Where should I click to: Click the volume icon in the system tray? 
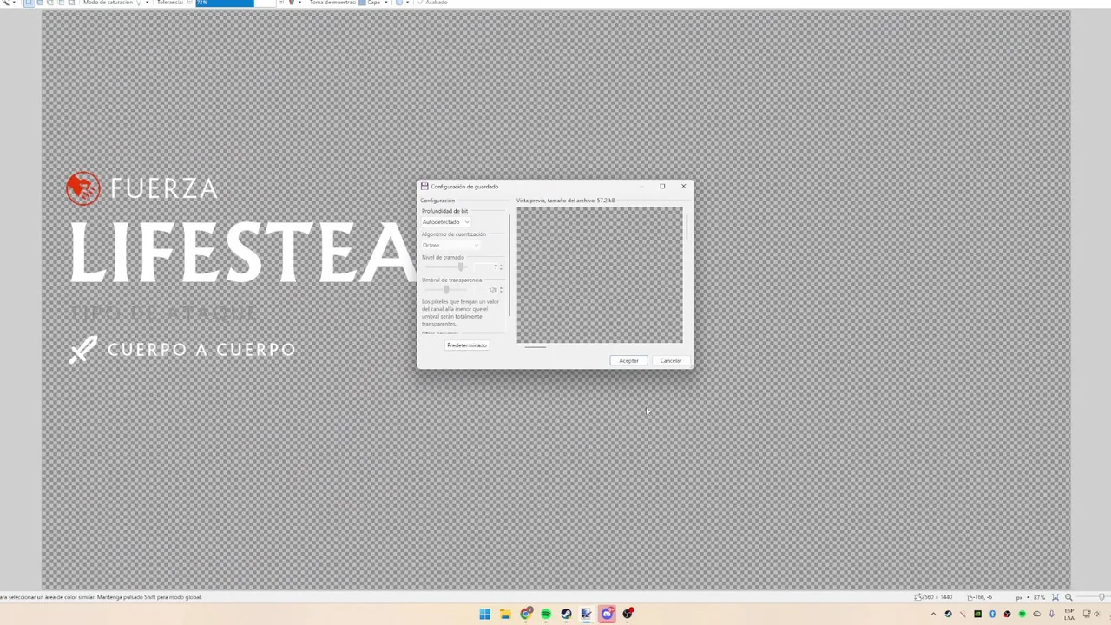tap(1097, 614)
